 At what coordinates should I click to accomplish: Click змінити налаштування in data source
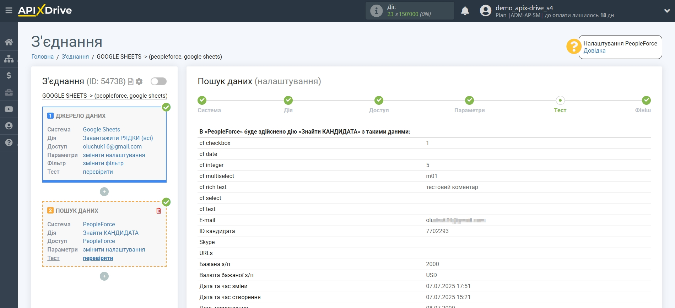click(x=114, y=155)
